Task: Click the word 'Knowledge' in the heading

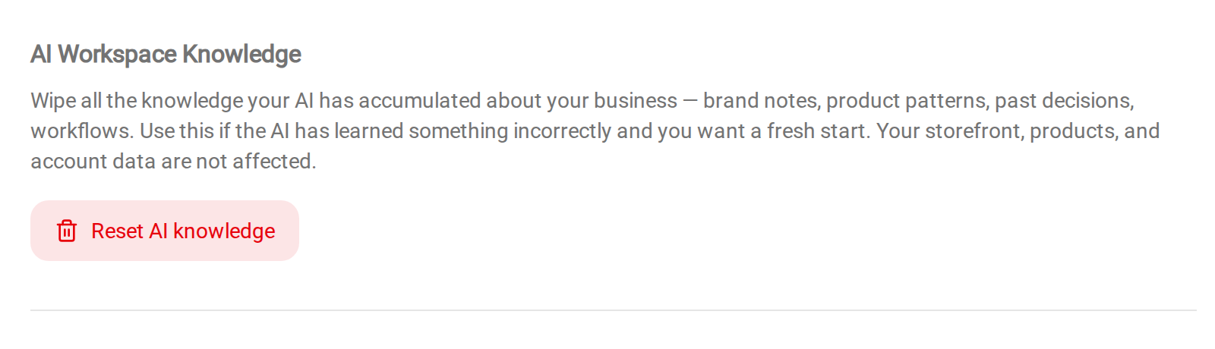Action: [x=241, y=54]
